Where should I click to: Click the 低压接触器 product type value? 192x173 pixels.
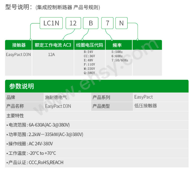145,106
